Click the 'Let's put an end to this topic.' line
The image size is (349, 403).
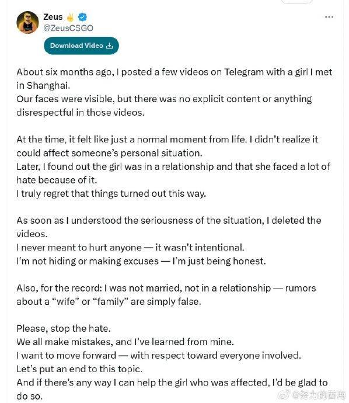pyautogui.click(x=79, y=369)
